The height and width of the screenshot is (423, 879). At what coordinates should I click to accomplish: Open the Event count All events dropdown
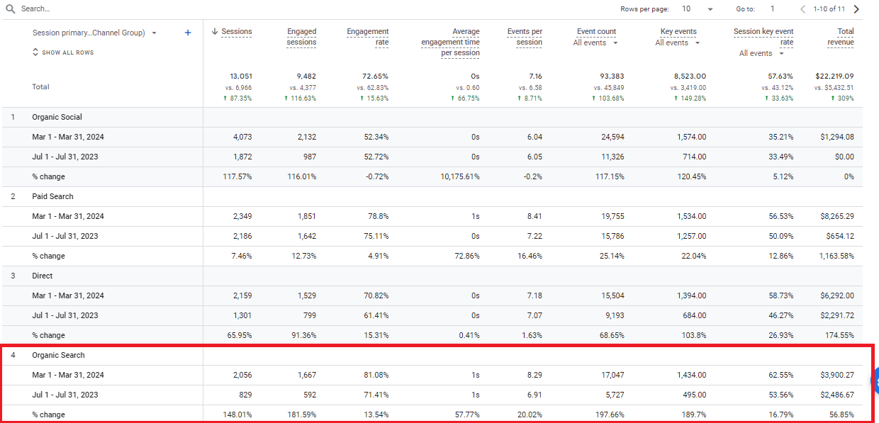click(595, 43)
